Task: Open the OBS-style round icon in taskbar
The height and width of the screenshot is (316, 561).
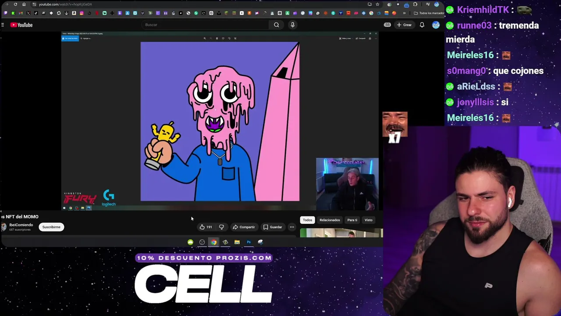Action: point(202,242)
